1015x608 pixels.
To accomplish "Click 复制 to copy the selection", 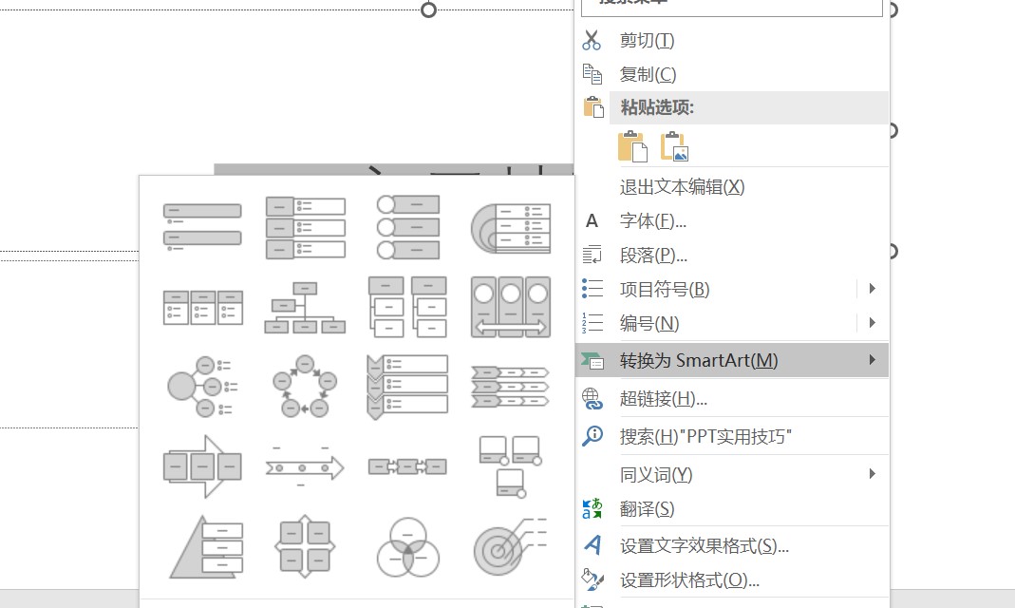I will (x=648, y=74).
